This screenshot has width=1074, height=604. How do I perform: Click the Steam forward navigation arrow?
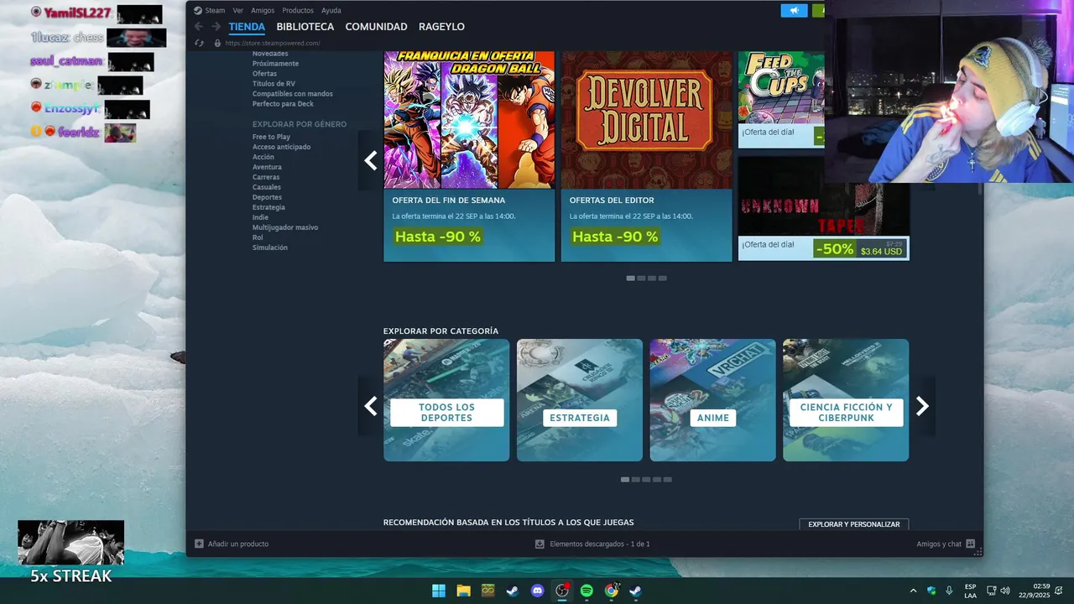tap(216, 27)
